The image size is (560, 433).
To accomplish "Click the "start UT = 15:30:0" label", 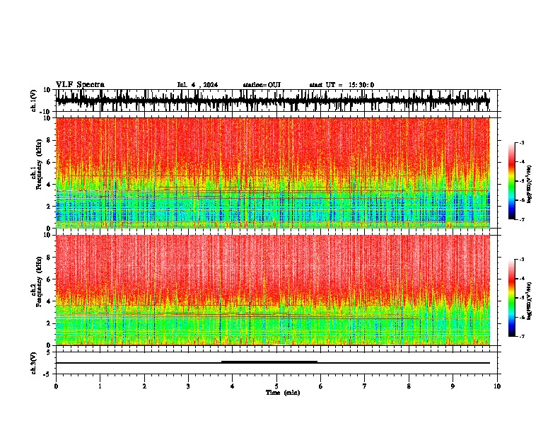I will (342, 85).
